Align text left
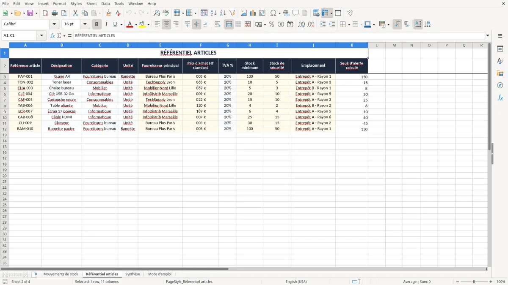Image resolution: width=508 pixels, height=285 pixels. coord(157,24)
